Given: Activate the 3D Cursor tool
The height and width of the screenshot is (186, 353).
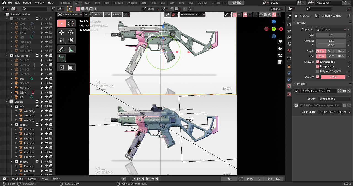Looking at the screenshot, I should tap(71, 23).
